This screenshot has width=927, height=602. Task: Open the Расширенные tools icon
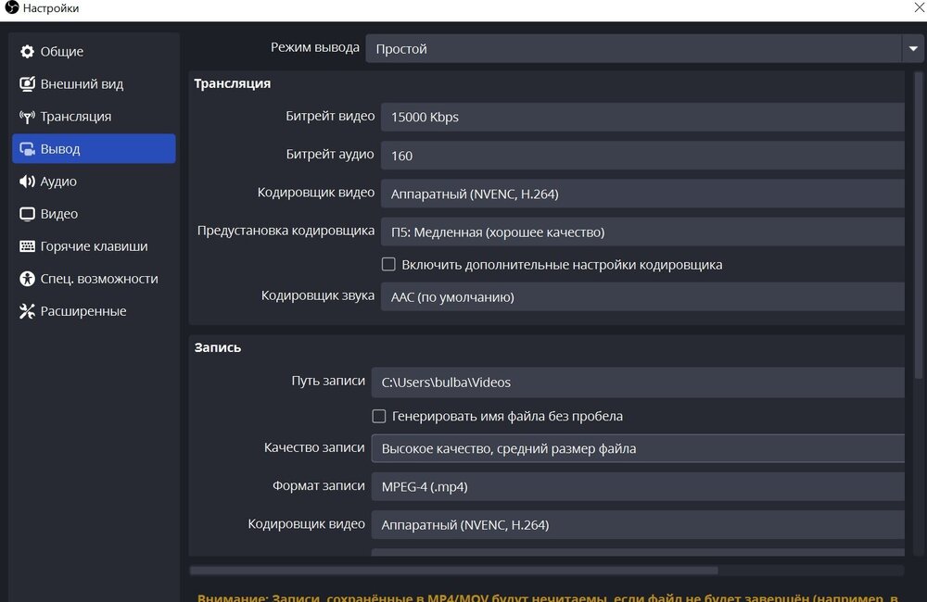[27, 311]
